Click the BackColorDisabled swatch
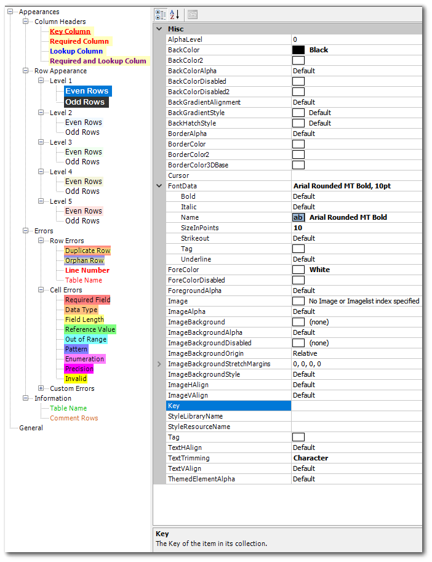The height and width of the screenshot is (562, 432). pyautogui.click(x=298, y=81)
